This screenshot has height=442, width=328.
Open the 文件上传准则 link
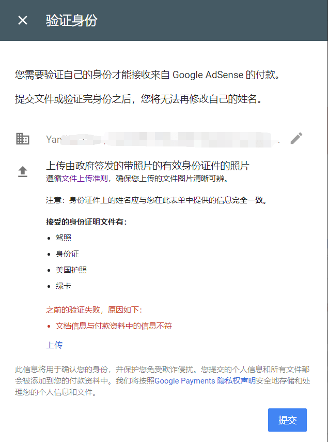(85, 179)
